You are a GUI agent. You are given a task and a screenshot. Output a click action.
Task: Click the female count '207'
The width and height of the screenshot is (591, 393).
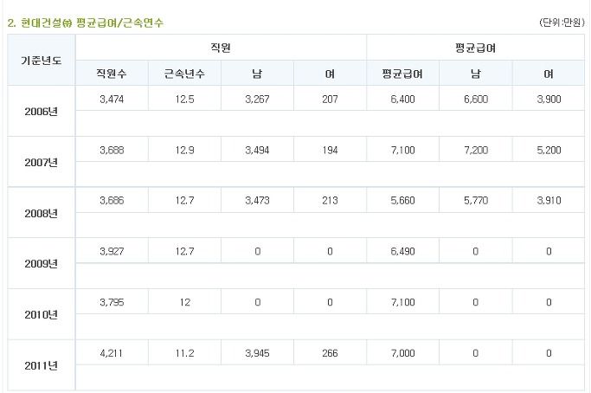(x=330, y=99)
